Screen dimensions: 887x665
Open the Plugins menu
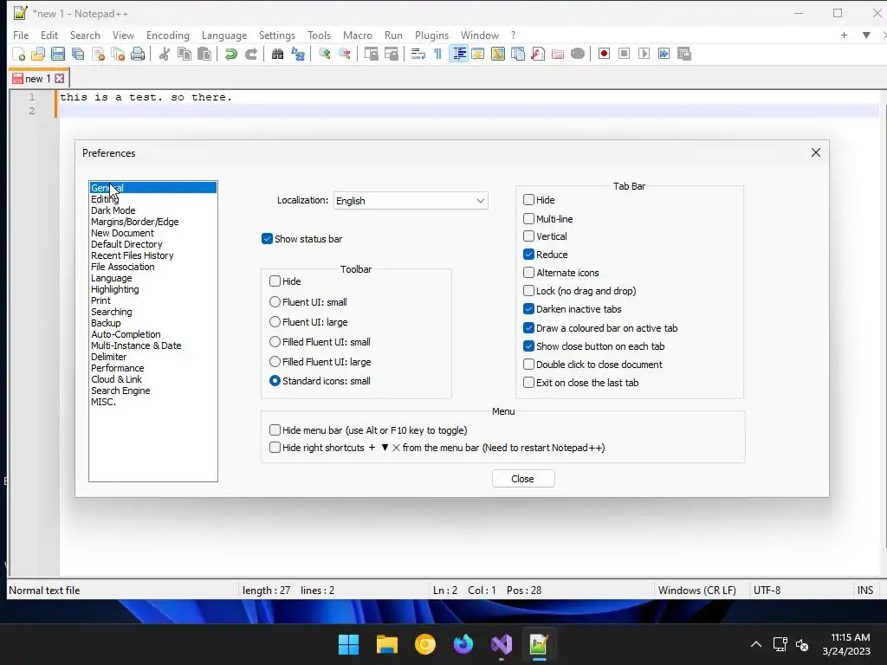[x=431, y=35]
